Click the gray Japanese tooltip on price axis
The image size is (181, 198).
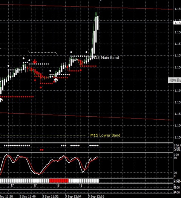click(175, 80)
